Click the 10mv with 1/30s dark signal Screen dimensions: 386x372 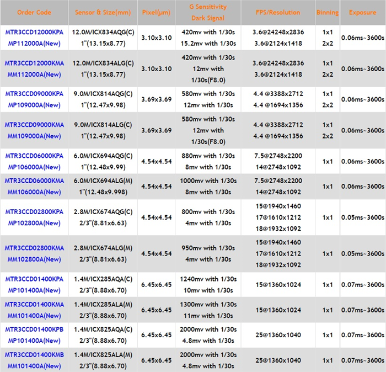point(208,290)
